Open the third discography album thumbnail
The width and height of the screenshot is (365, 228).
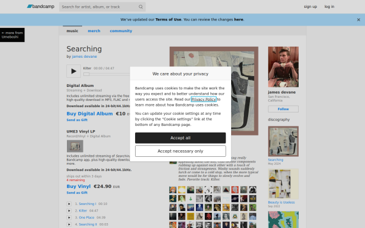(x=283, y=219)
